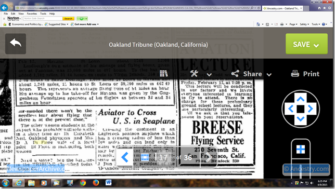Open the command bar Tools dropdown
Viewport: 335px width, 189px height.
coord(316,24)
